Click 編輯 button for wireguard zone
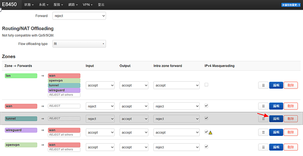 tap(276, 132)
